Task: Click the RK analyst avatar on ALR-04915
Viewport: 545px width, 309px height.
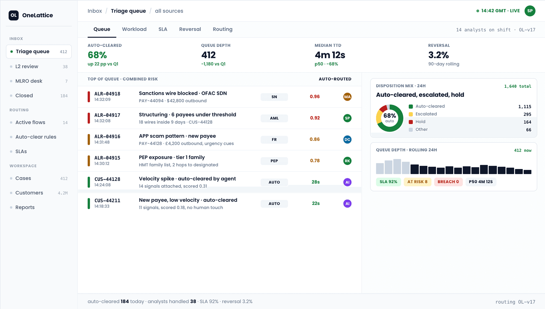Action: (347, 161)
